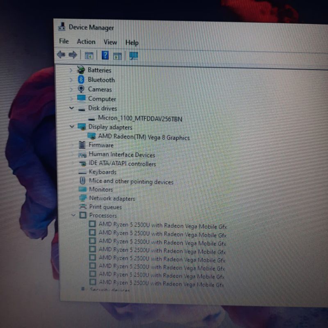Expand the Batteries node
This screenshot has width=328, height=328.
[x=71, y=70]
